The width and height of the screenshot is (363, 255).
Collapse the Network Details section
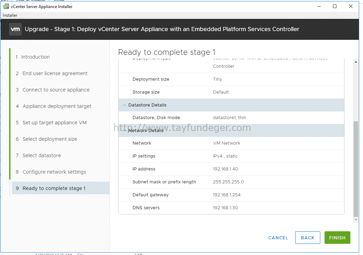click(124, 130)
